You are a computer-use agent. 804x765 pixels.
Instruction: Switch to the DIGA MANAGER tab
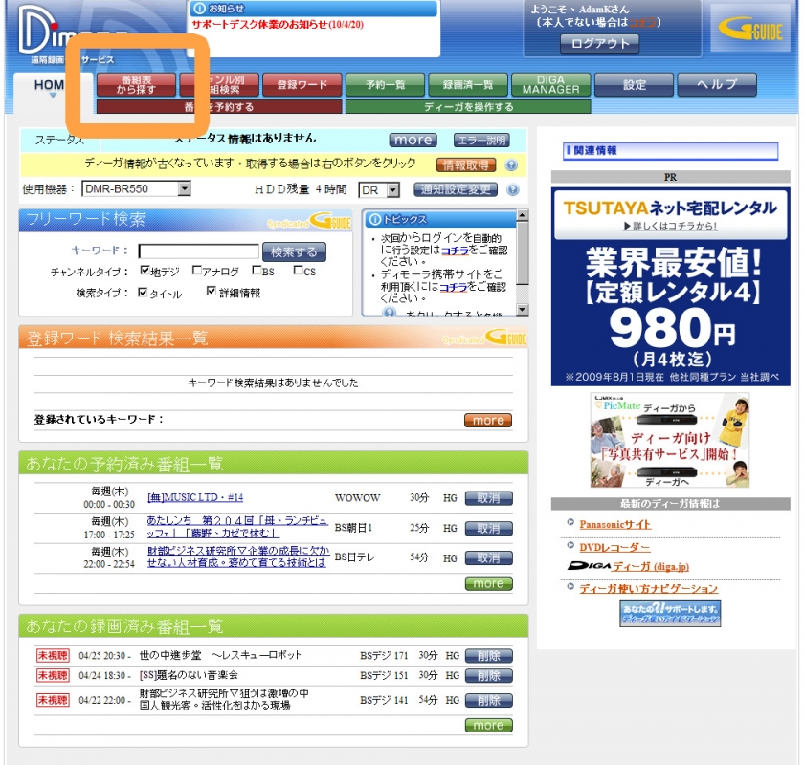550,85
